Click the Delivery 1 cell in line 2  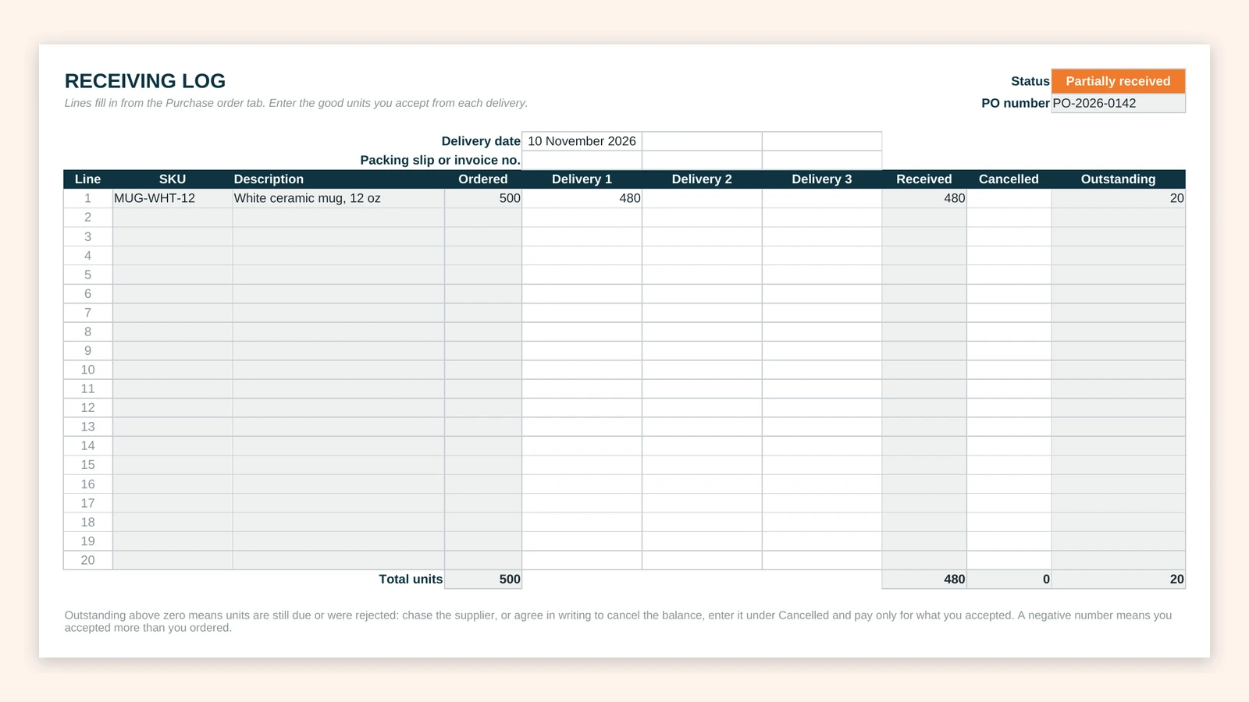click(x=582, y=218)
